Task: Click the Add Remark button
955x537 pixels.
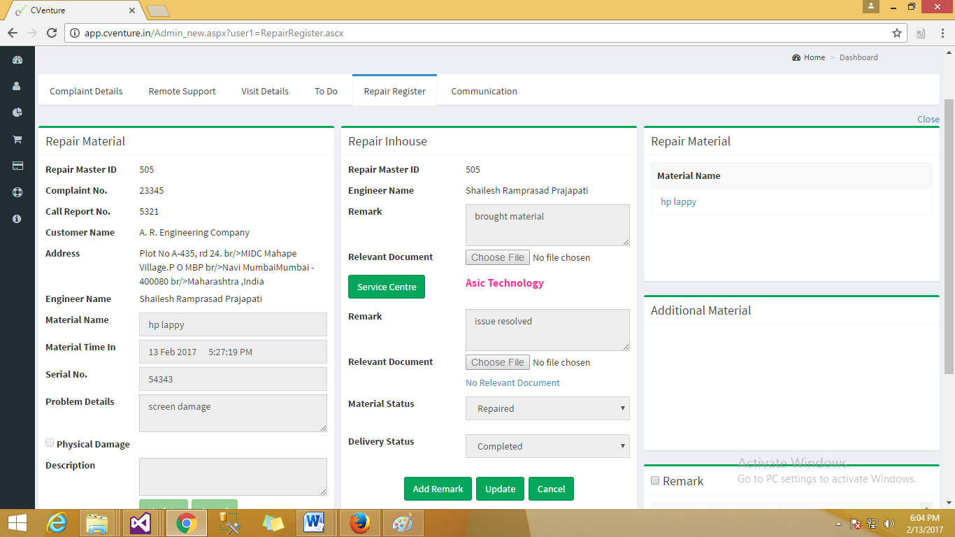Action: tap(438, 489)
